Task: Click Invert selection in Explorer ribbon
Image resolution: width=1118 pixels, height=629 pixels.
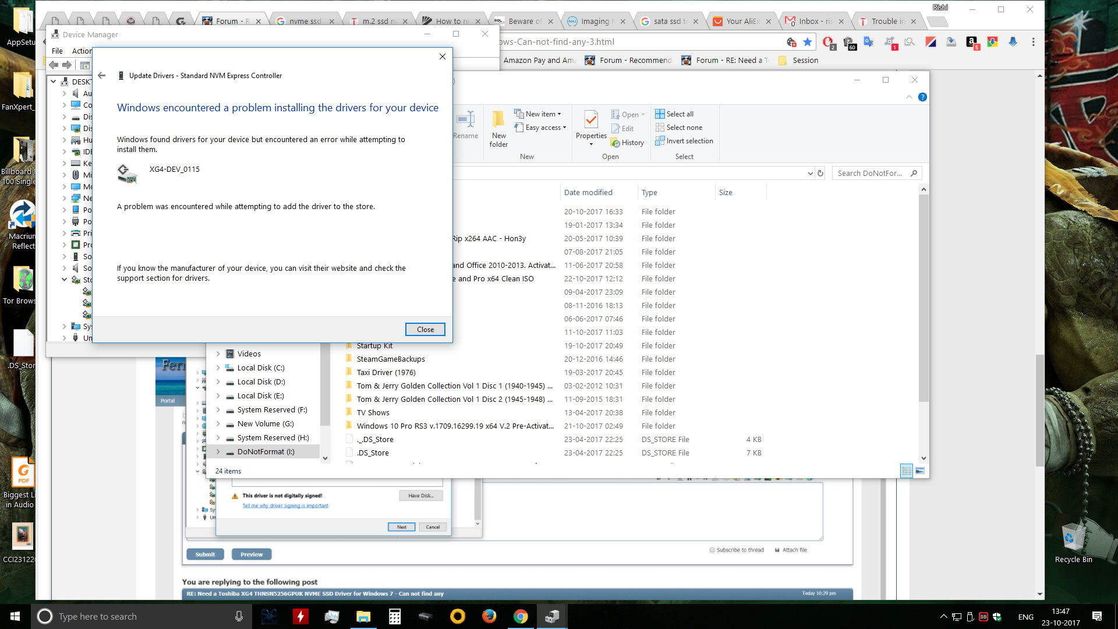Action: tap(684, 141)
